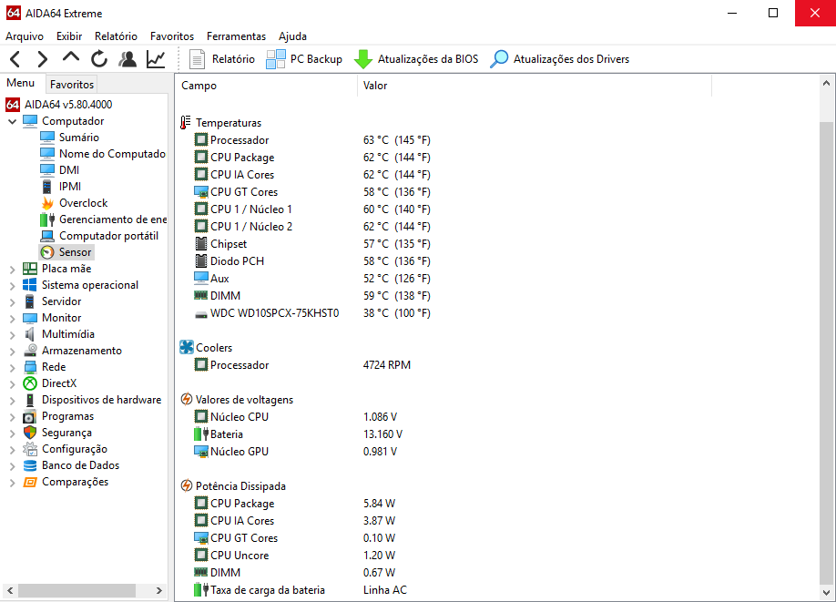
Task: Open the Favoritos menu in menu bar
Action: pyautogui.click(x=172, y=36)
